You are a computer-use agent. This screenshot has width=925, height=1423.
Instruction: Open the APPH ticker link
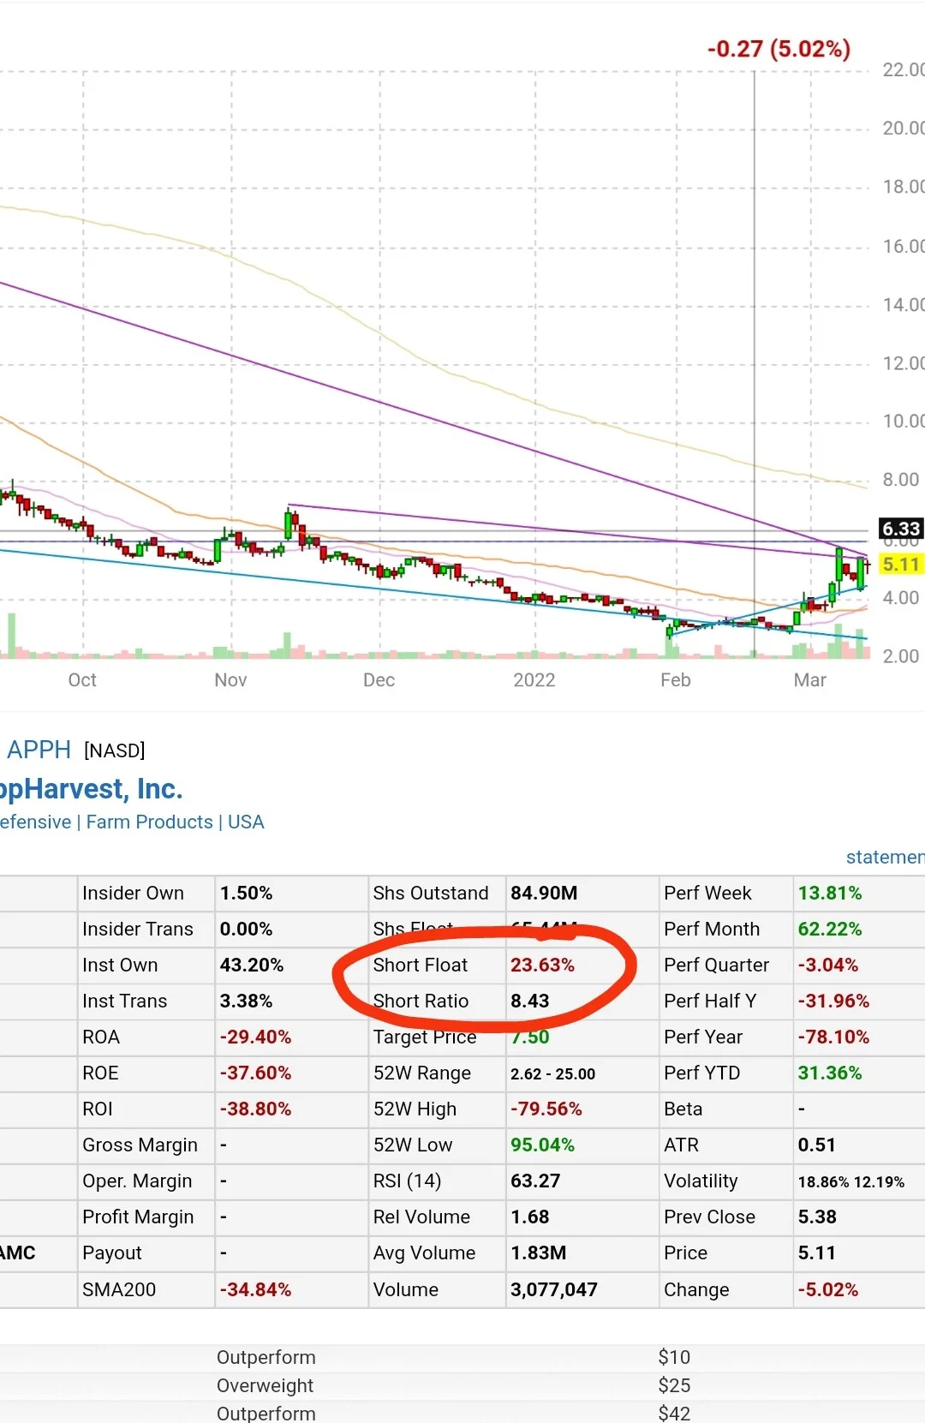pos(39,750)
